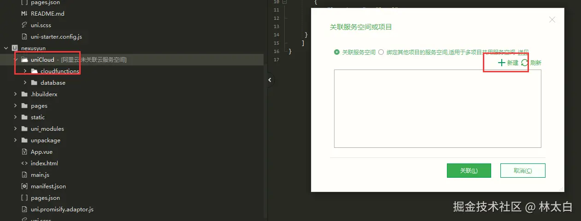Click the 新建 link to create space
Viewport: 581px width, 221px height.
(x=513, y=63)
